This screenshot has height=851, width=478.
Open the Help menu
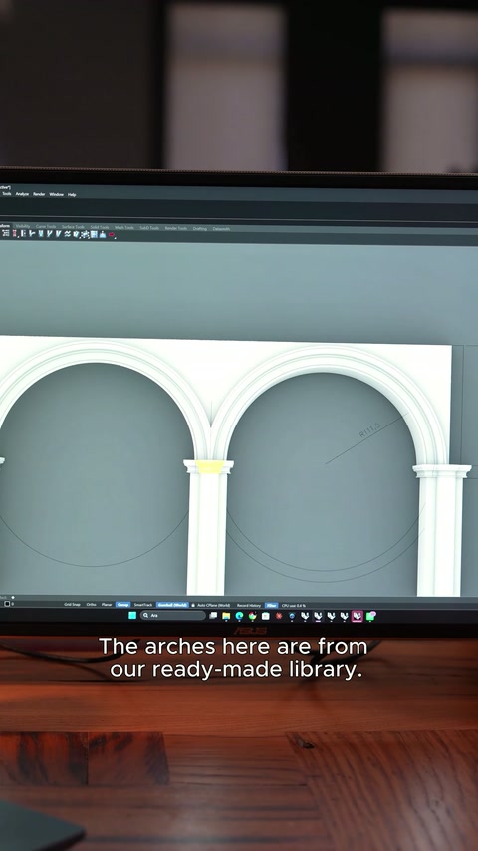[72, 194]
